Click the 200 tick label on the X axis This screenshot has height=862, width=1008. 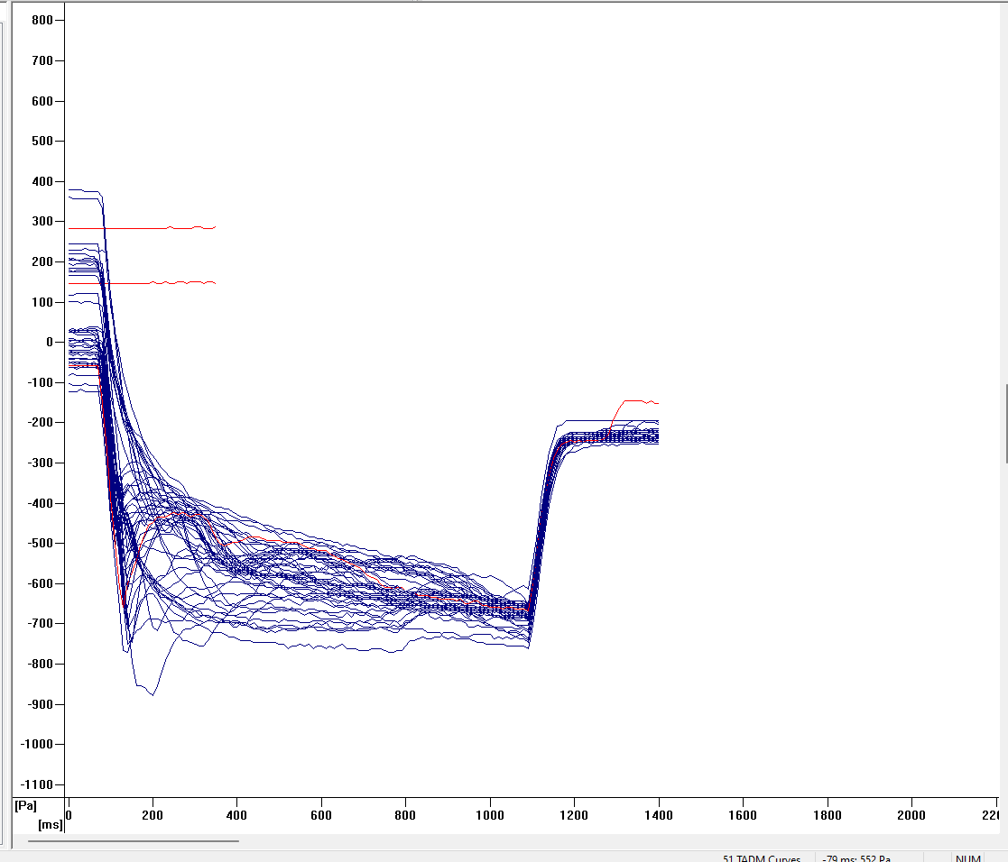click(153, 815)
